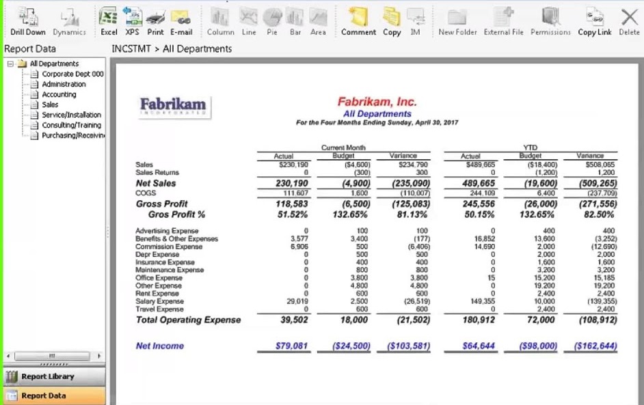The image size is (644, 405).
Task: Click YTD Gross Profit 245,556
Action: (479, 204)
